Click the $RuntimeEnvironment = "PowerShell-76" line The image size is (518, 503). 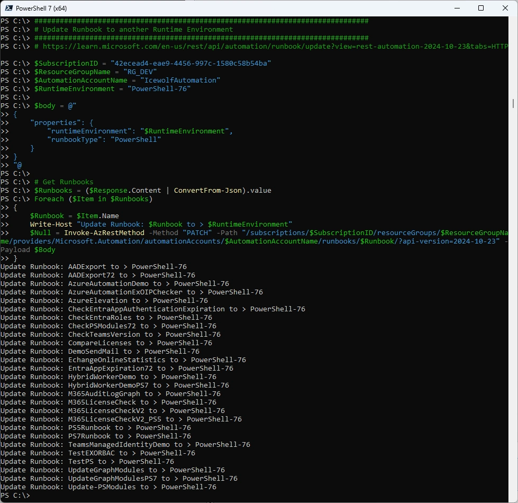[112, 89]
